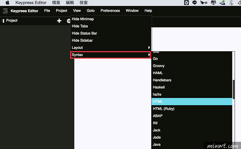Image resolution: width=241 pixels, height=149 pixels.
Task: Open the Help menu
Action: (x=148, y=11)
